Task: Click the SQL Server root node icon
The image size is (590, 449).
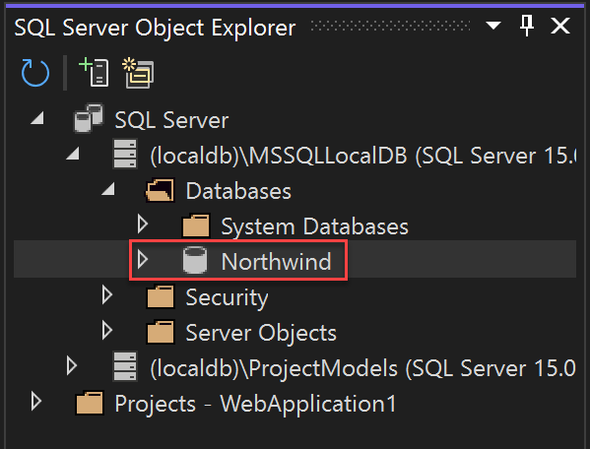Action: pyautogui.click(x=89, y=118)
